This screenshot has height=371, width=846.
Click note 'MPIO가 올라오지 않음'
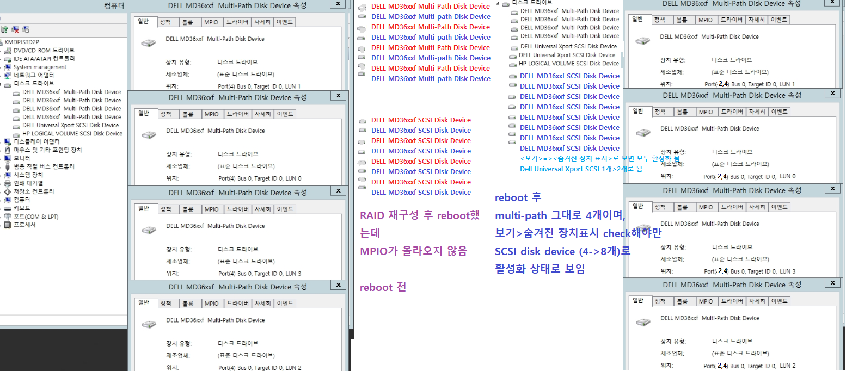tap(414, 251)
